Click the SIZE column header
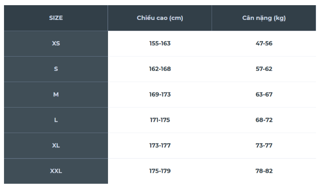 click(x=56, y=18)
